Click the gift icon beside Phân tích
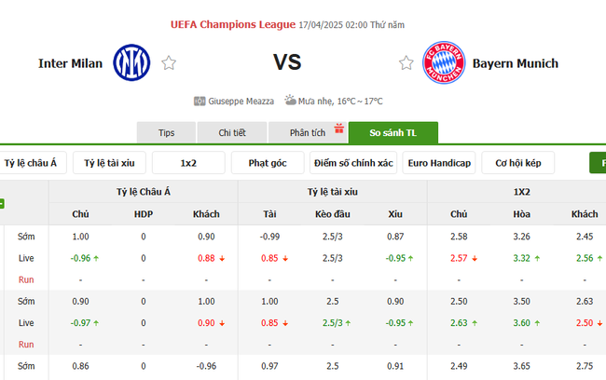 click(339, 129)
